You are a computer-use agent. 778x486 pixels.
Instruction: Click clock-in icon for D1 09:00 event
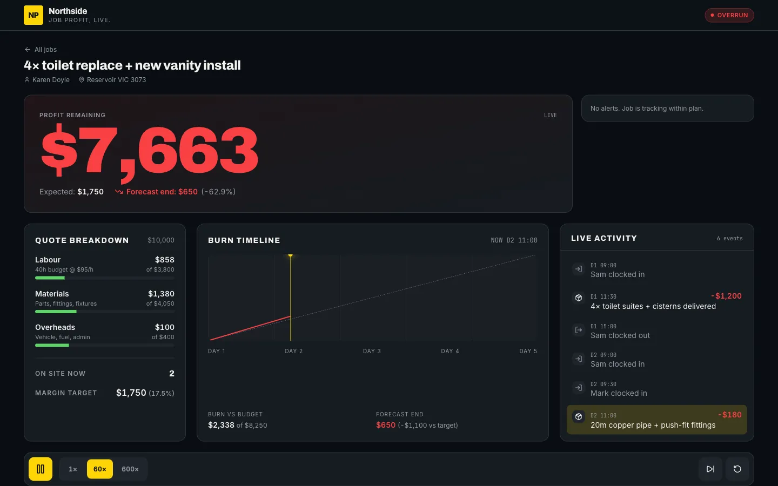[579, 269]
